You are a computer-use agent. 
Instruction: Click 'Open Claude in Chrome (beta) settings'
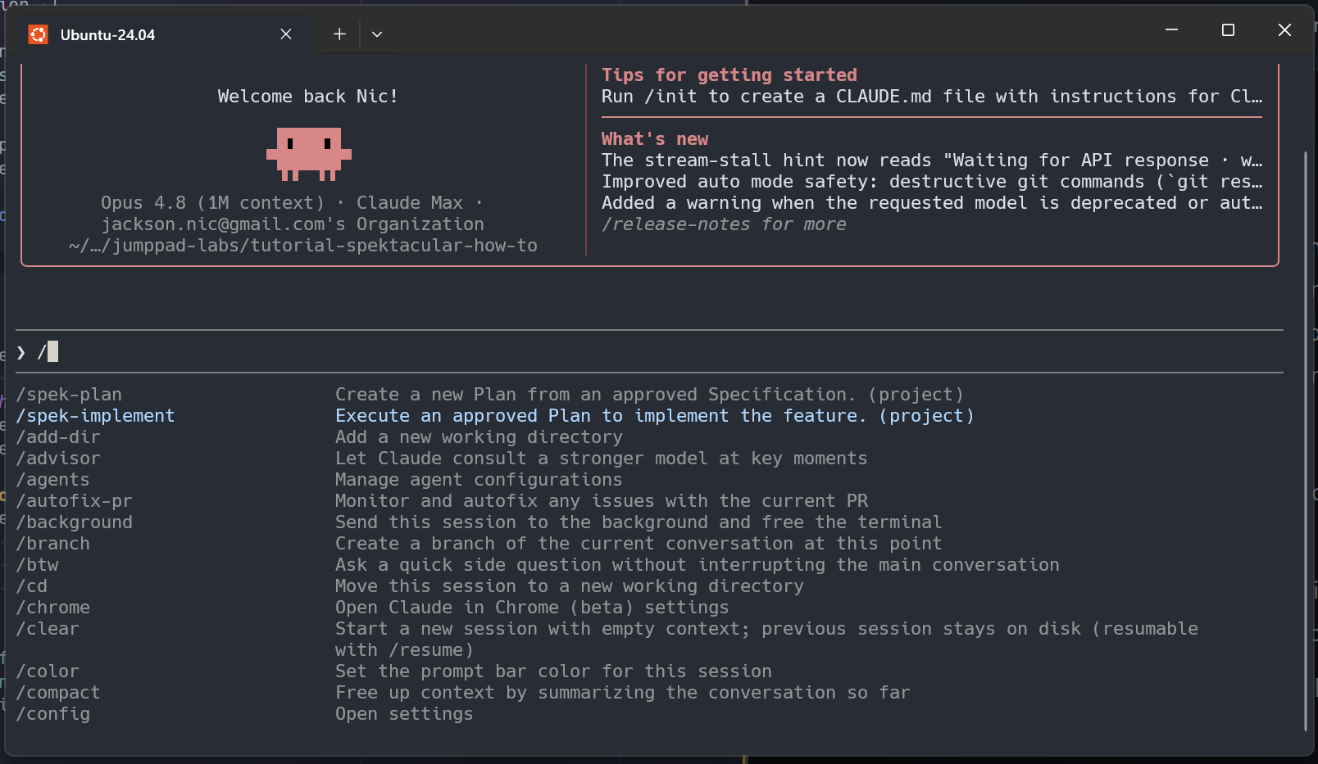pos(532,608)
